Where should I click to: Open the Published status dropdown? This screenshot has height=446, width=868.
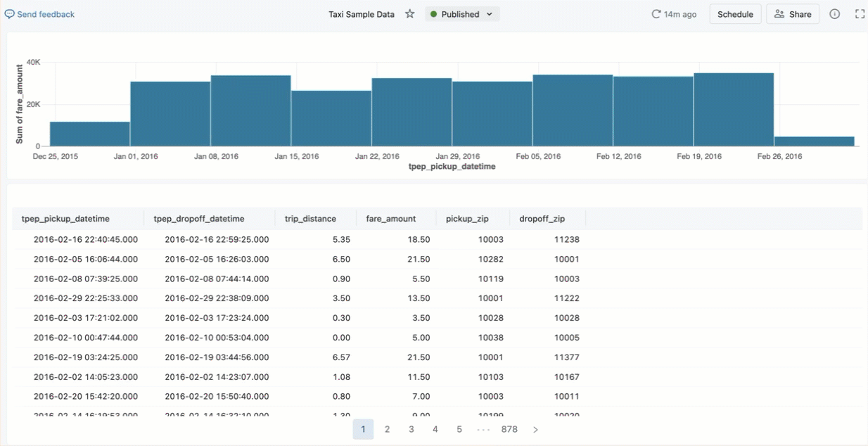pos(462,14)
